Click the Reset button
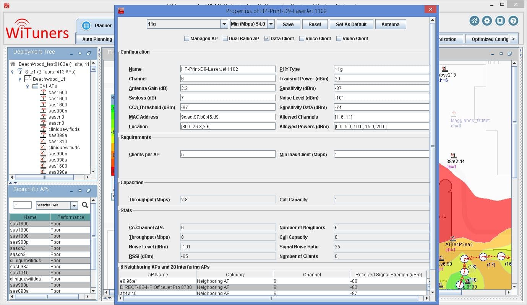This screenshot has width=527, height=305. pos(315,24)
